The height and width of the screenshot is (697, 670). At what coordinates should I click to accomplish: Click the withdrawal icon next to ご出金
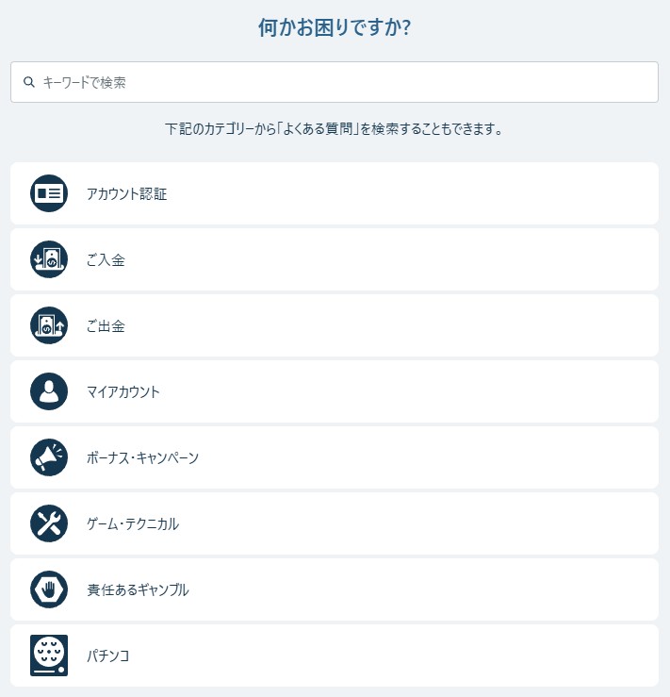pos(49,325)
